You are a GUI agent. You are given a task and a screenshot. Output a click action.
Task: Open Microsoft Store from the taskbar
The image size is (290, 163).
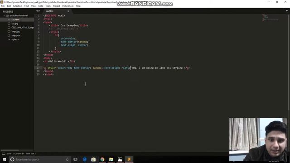coord(93,159)
